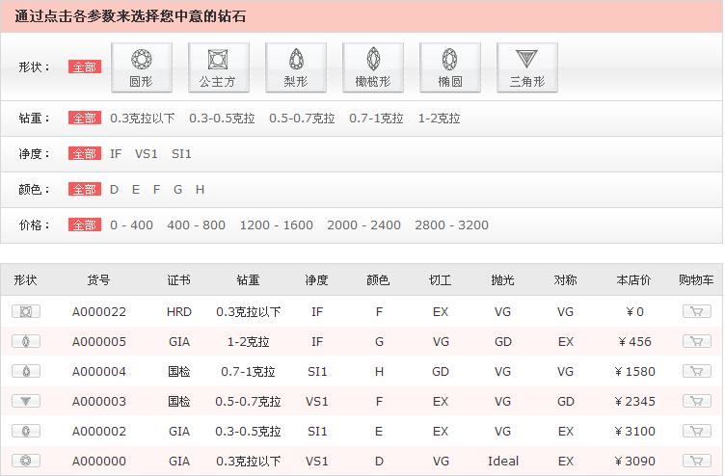Select 全部 in the 钻重 filter row
Screen dimensions: 725x476
click(x=84, y=119)
